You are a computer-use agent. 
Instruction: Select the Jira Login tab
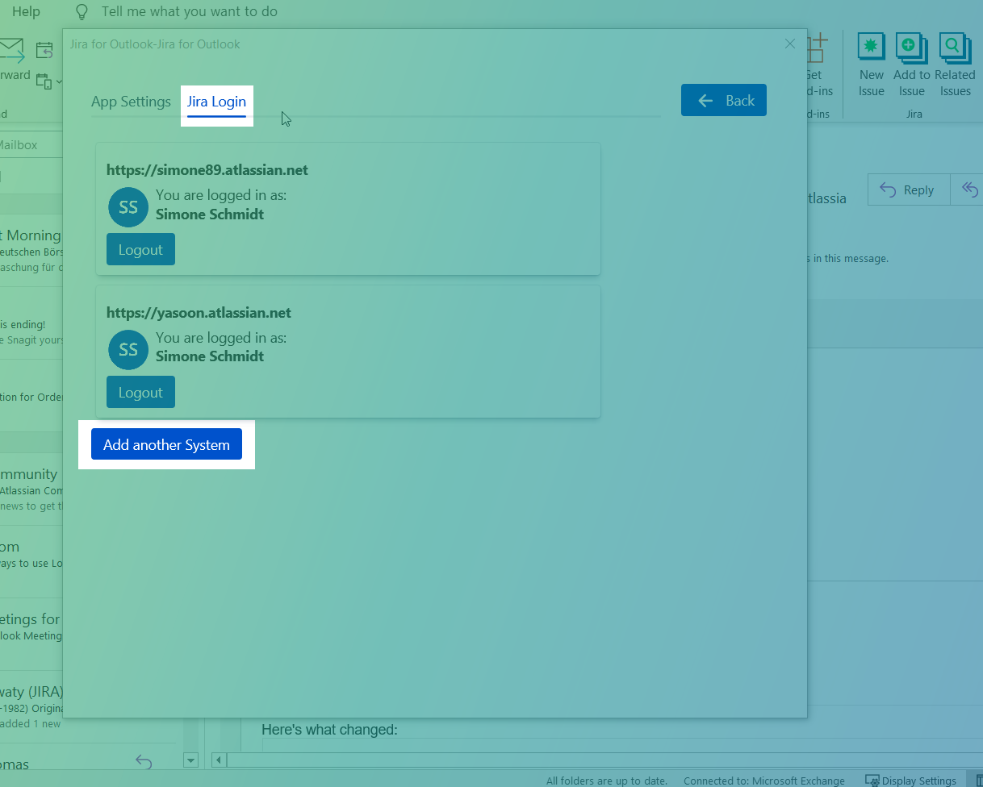[x=216, y=102]
